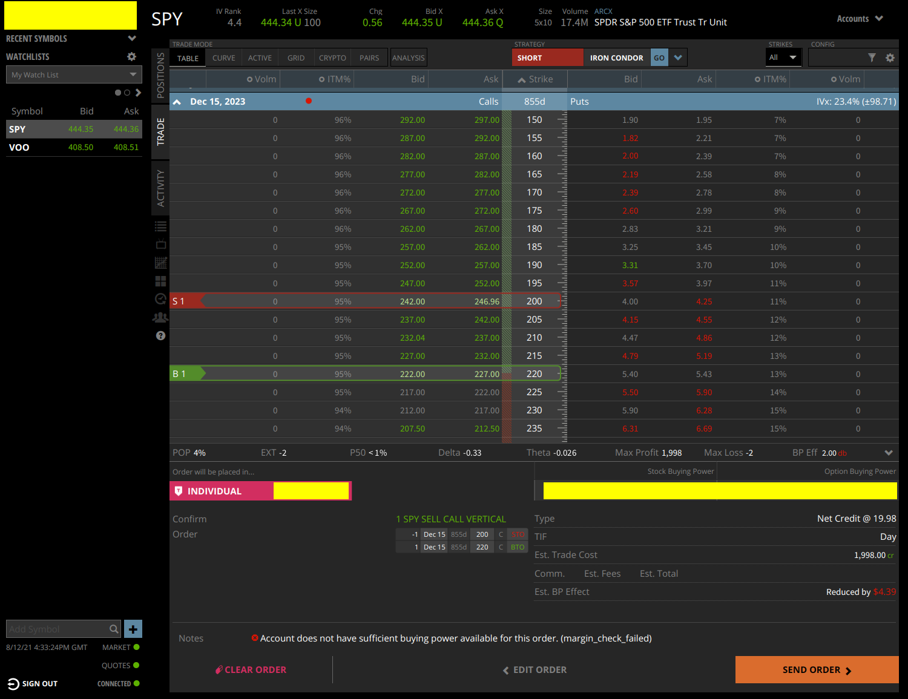Viewport: 908px width, 699px height.
Task: Click the 1.90 put bid at strike 150
Action: (x=630, y=120)
